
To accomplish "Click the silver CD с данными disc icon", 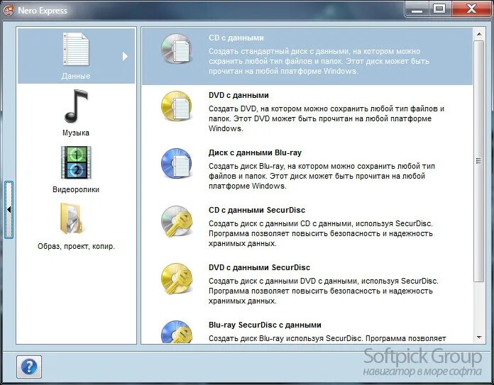I will (x=177, y=49).
